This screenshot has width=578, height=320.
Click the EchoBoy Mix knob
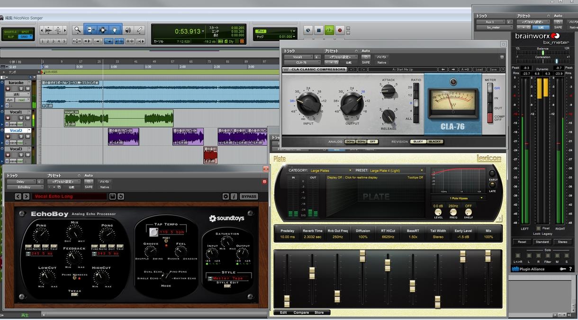pyautogui.click(x=74, y=233)
